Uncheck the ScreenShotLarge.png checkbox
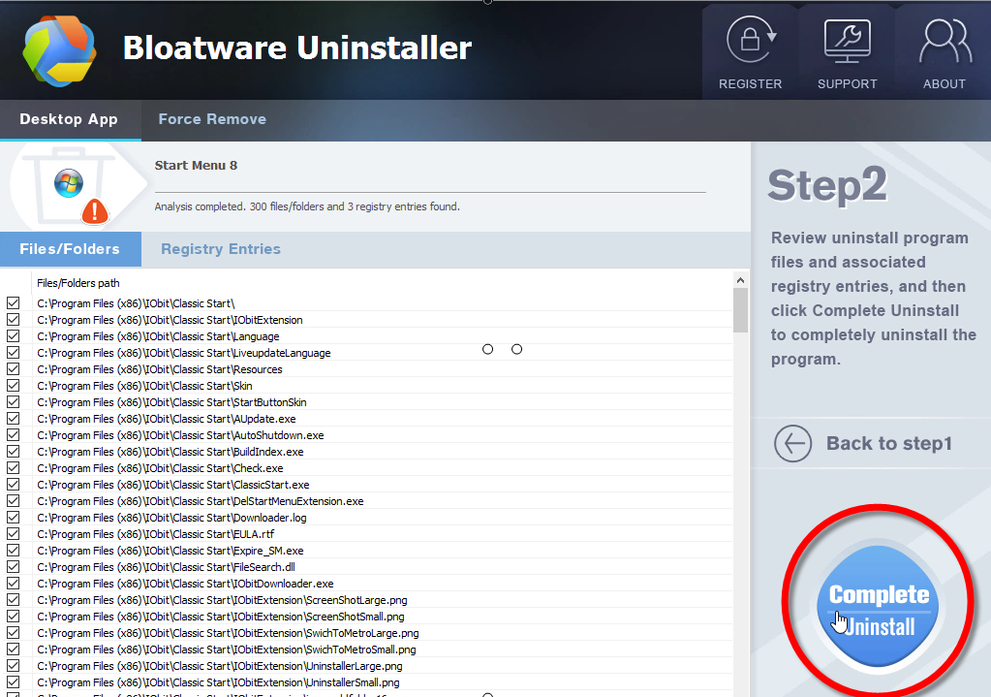Image resolution: width=991 pixels, height=697 pixels. pos(14,600)
